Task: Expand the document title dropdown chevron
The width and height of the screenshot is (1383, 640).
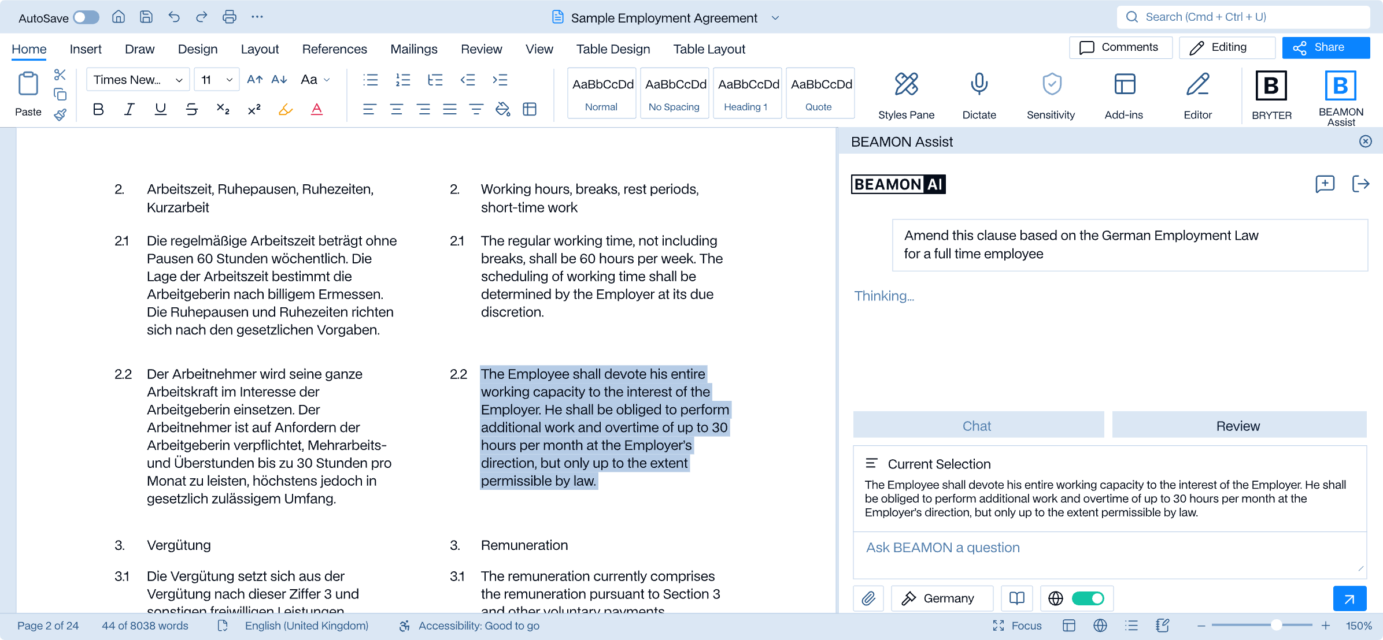Action: pos(775,18)
